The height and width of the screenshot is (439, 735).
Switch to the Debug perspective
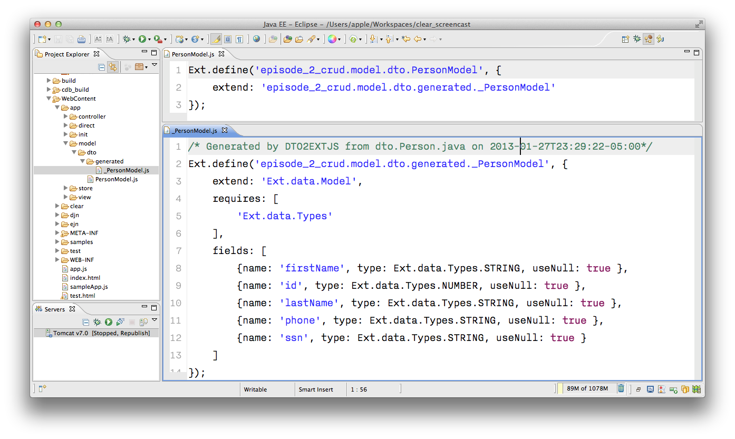[x=637, y=39]
